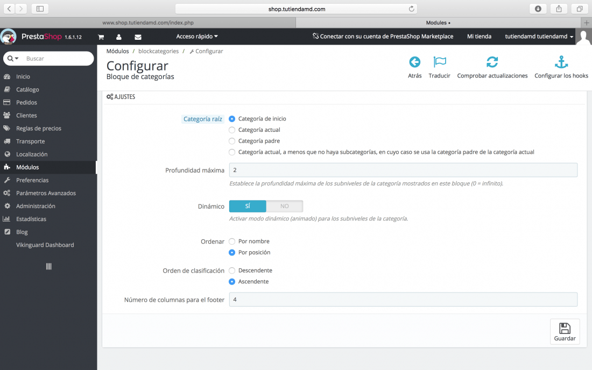The height and width of the screenshot is (370, 592).
Task: Select Ordenar Por nombre radio
Action: coord(232,241)
